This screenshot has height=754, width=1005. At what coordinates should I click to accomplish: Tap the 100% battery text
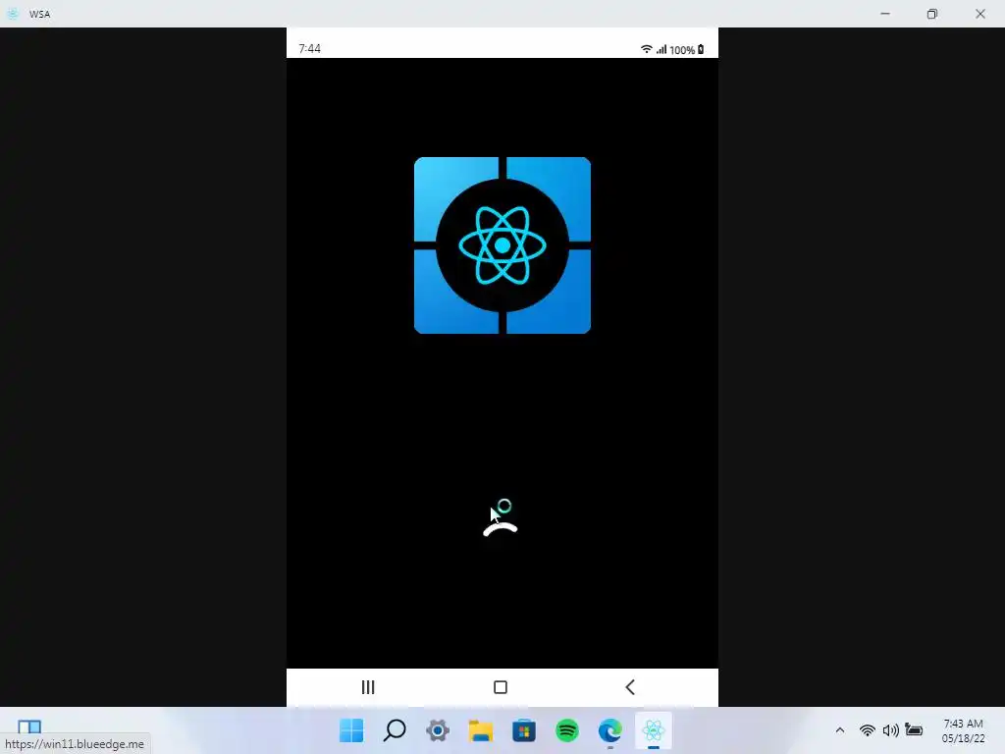coord(682,50)
